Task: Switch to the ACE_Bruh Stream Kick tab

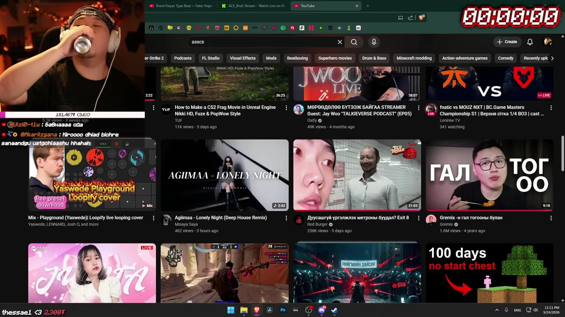Action: (x=253, y=6)
